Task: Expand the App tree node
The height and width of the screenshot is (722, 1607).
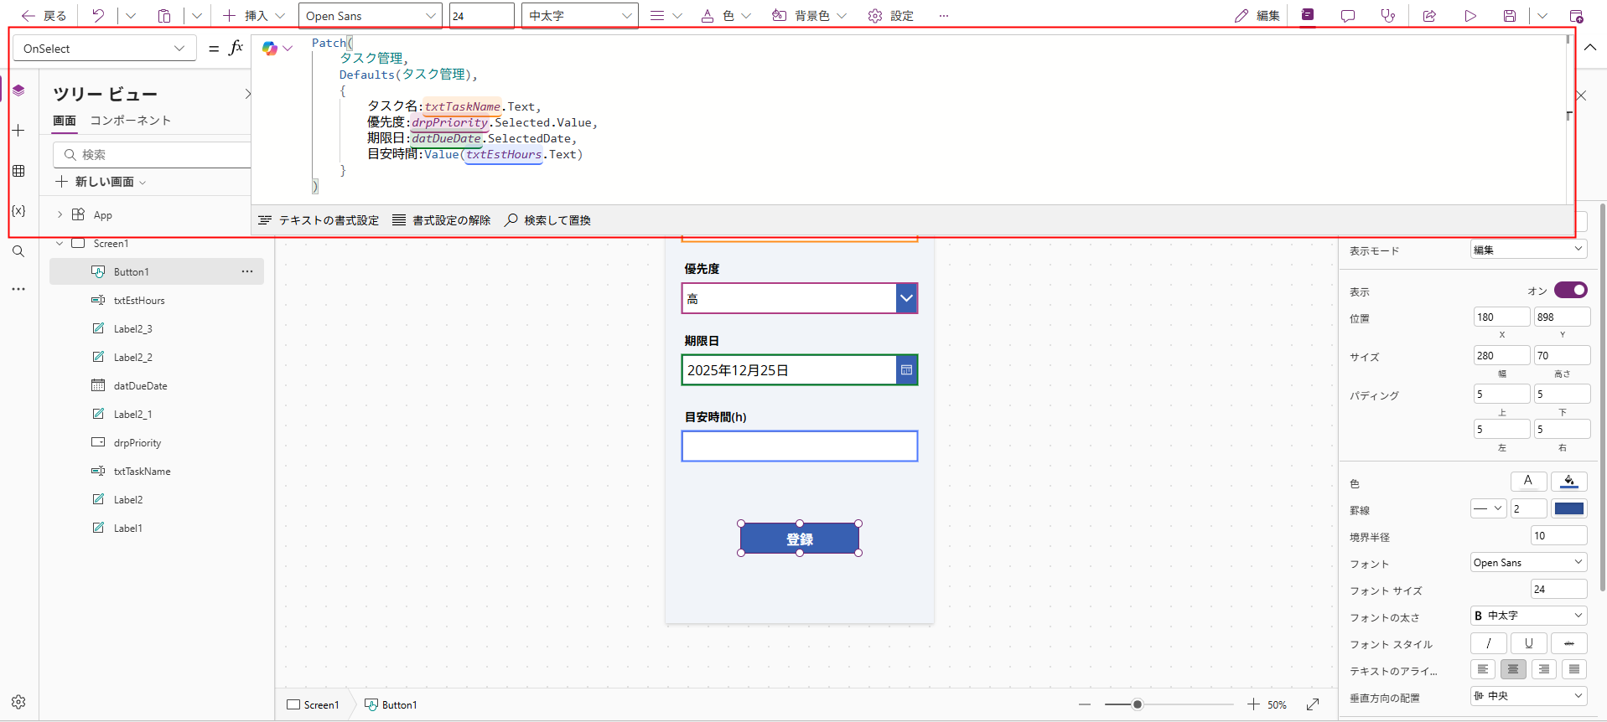Action: [60, 215]
